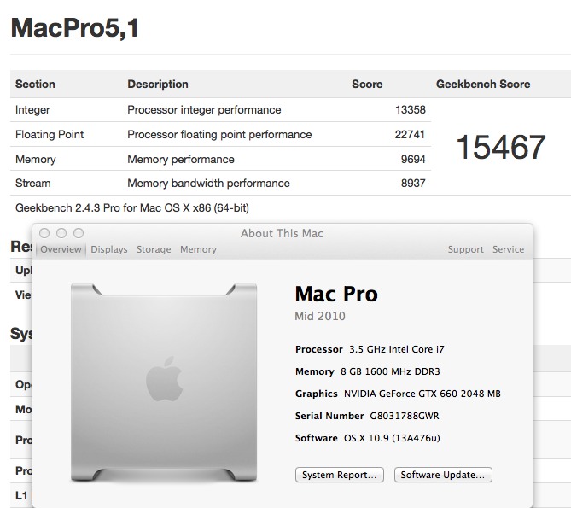
Task: Switch to the Displays tab
Action: 109,249
